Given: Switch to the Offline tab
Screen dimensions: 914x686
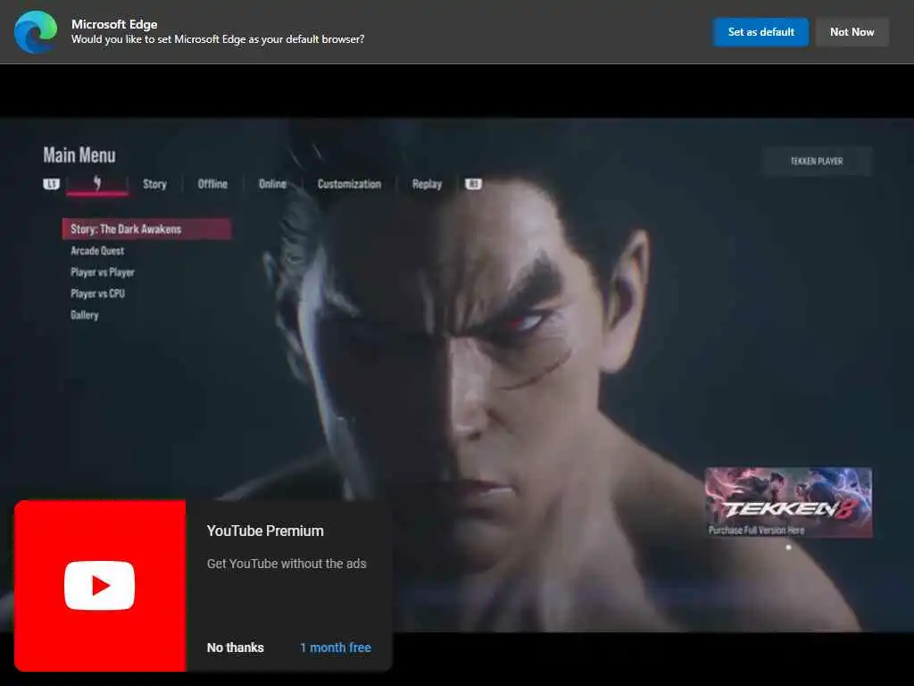Looking at the screenshot, I should click(x=212, y=184).
